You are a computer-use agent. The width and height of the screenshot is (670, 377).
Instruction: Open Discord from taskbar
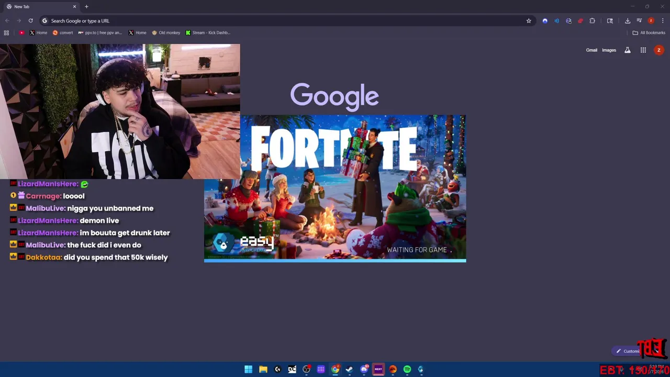[x=364, y=369]
